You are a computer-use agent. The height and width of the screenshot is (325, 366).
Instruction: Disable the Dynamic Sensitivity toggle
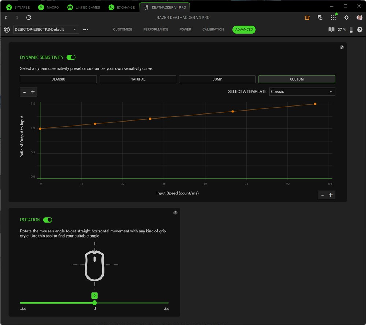[x=71, y=57]
